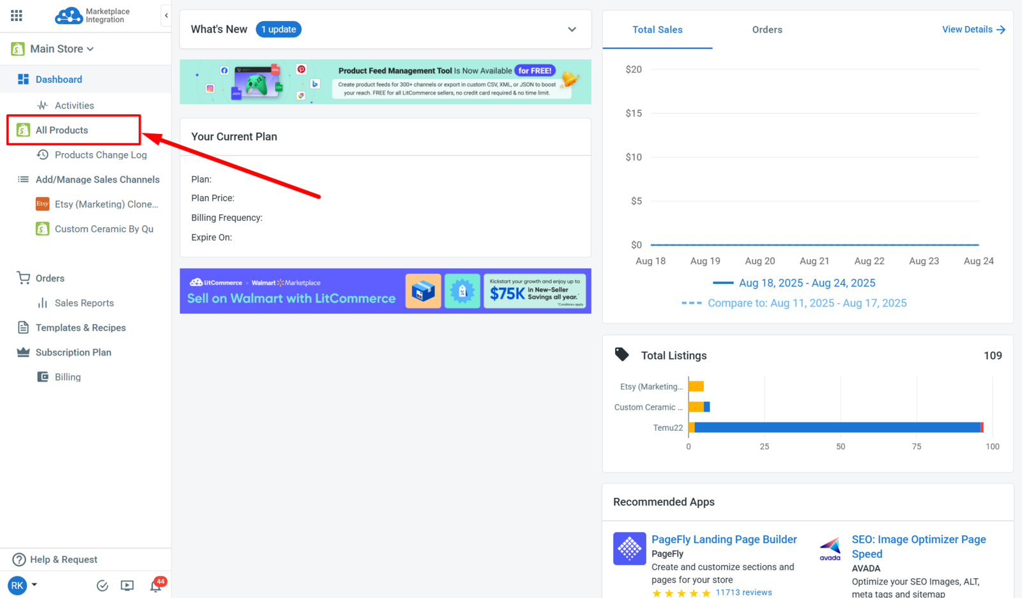Open Help & Request
The height and width of the screenshot is (598, 1022).
(64, 559)
